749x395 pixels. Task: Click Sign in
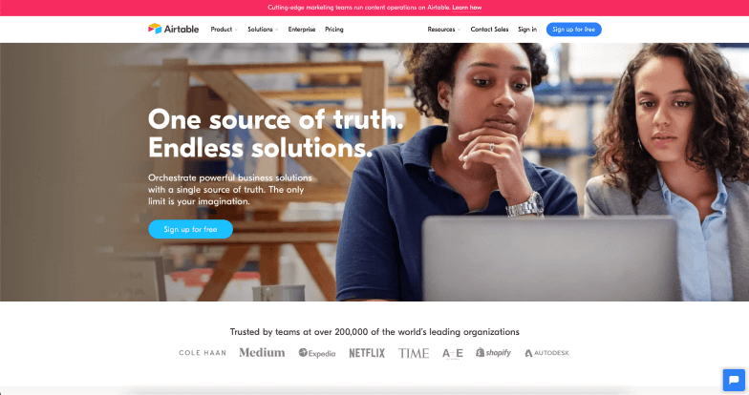(527, 29)
